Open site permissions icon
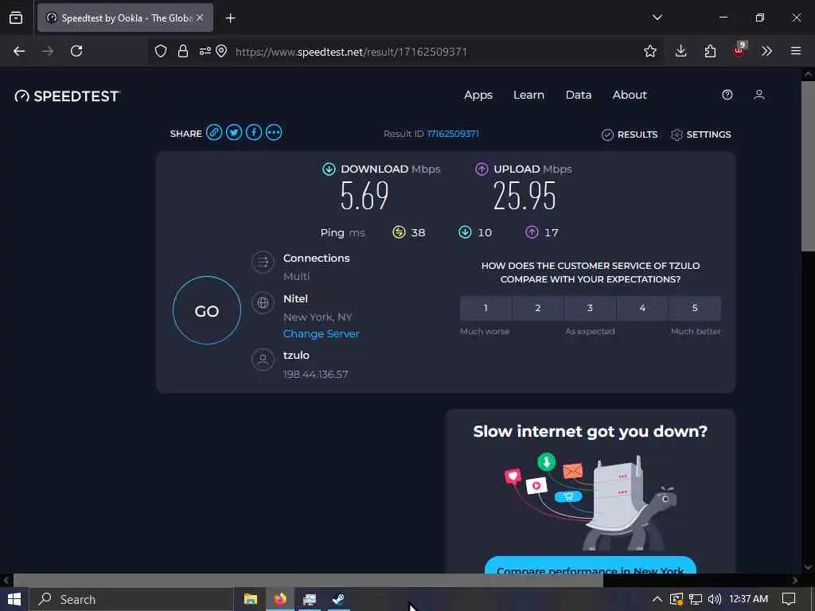This screenshot has height=611, width=815. tap(205, 51)
